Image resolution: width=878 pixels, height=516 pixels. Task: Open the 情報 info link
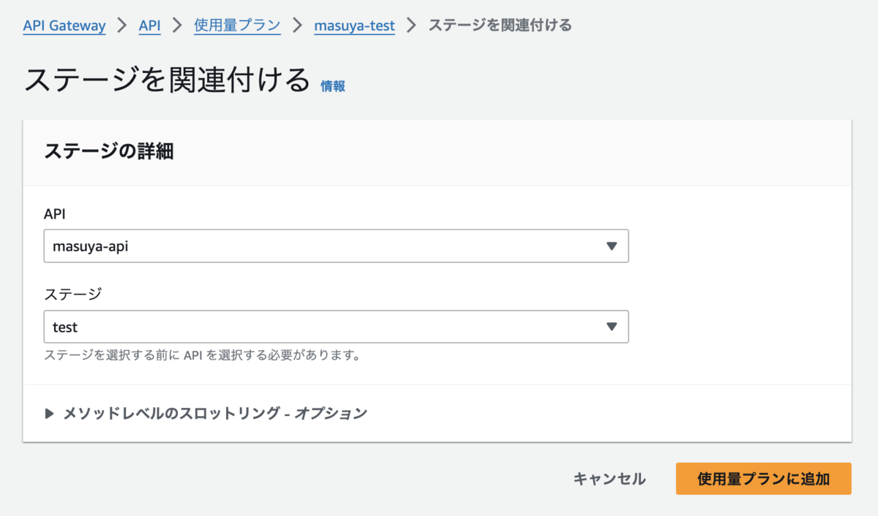[x=333, y=86]
